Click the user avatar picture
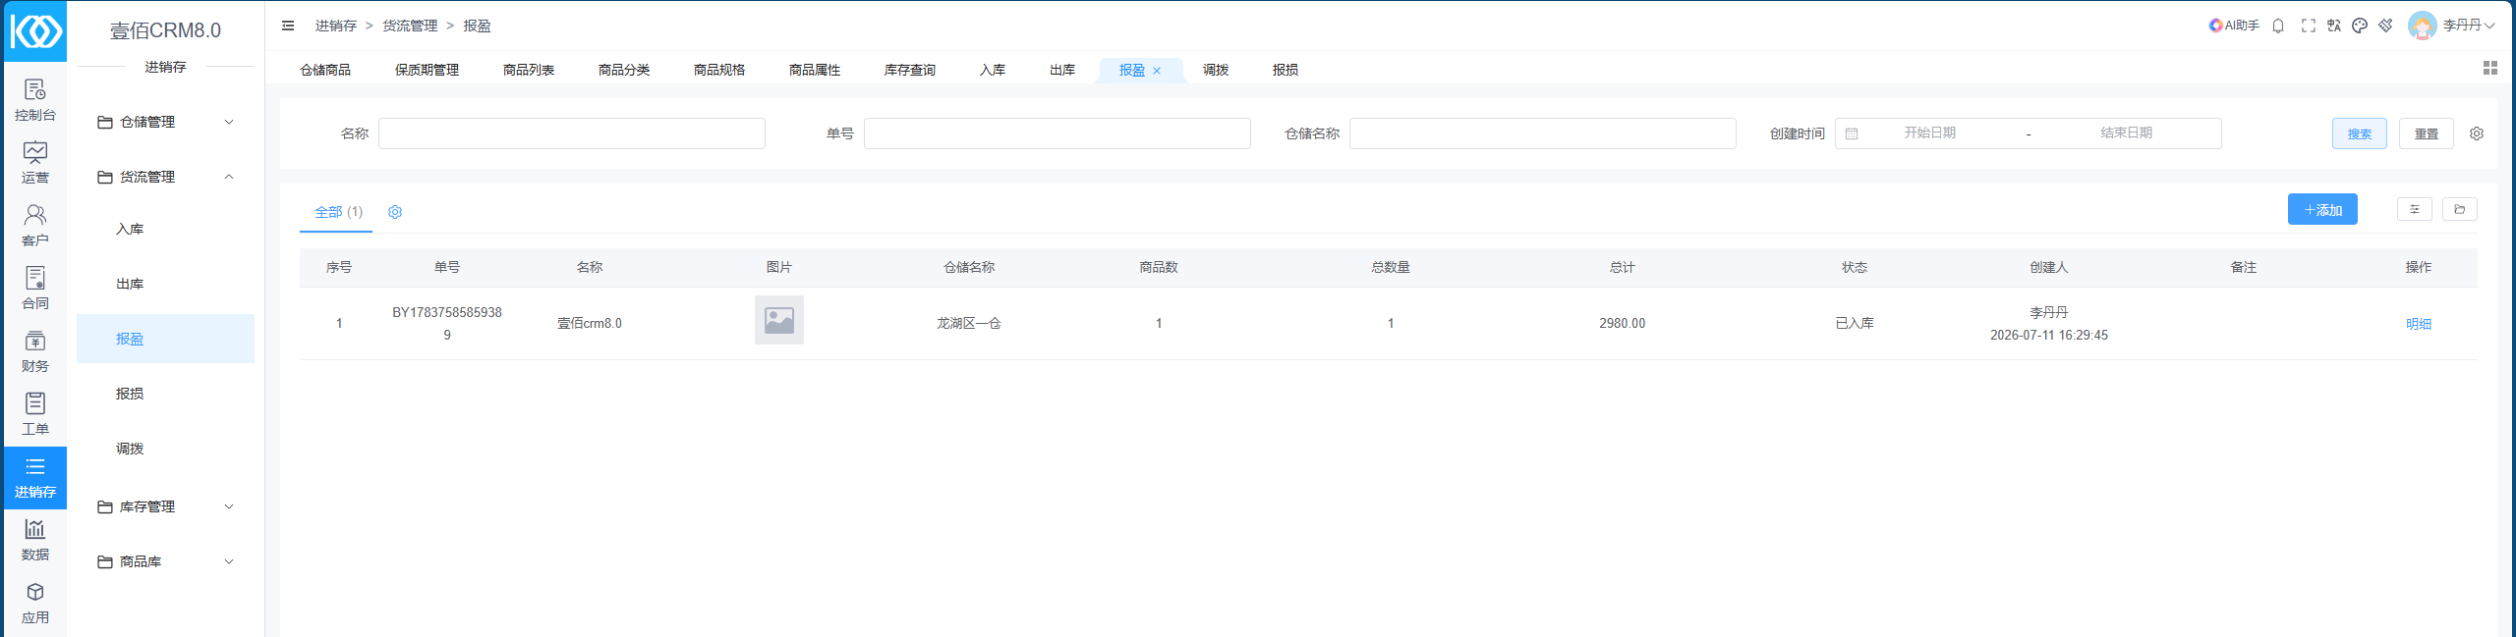The width and height of the screenshot is (2516, 637). point(2423,26)
